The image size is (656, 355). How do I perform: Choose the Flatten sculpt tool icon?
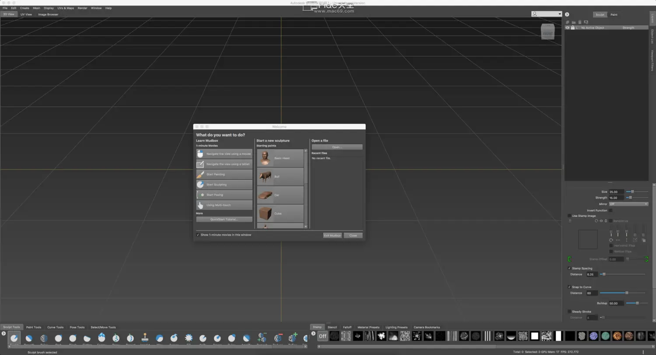(x=87, y=338)
